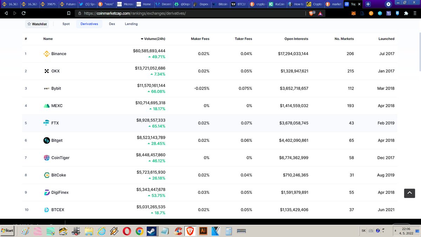Viewport: 421px width, 237px height.
Task: Click the BTCEX logo
Action: click(x=46, y=210)
